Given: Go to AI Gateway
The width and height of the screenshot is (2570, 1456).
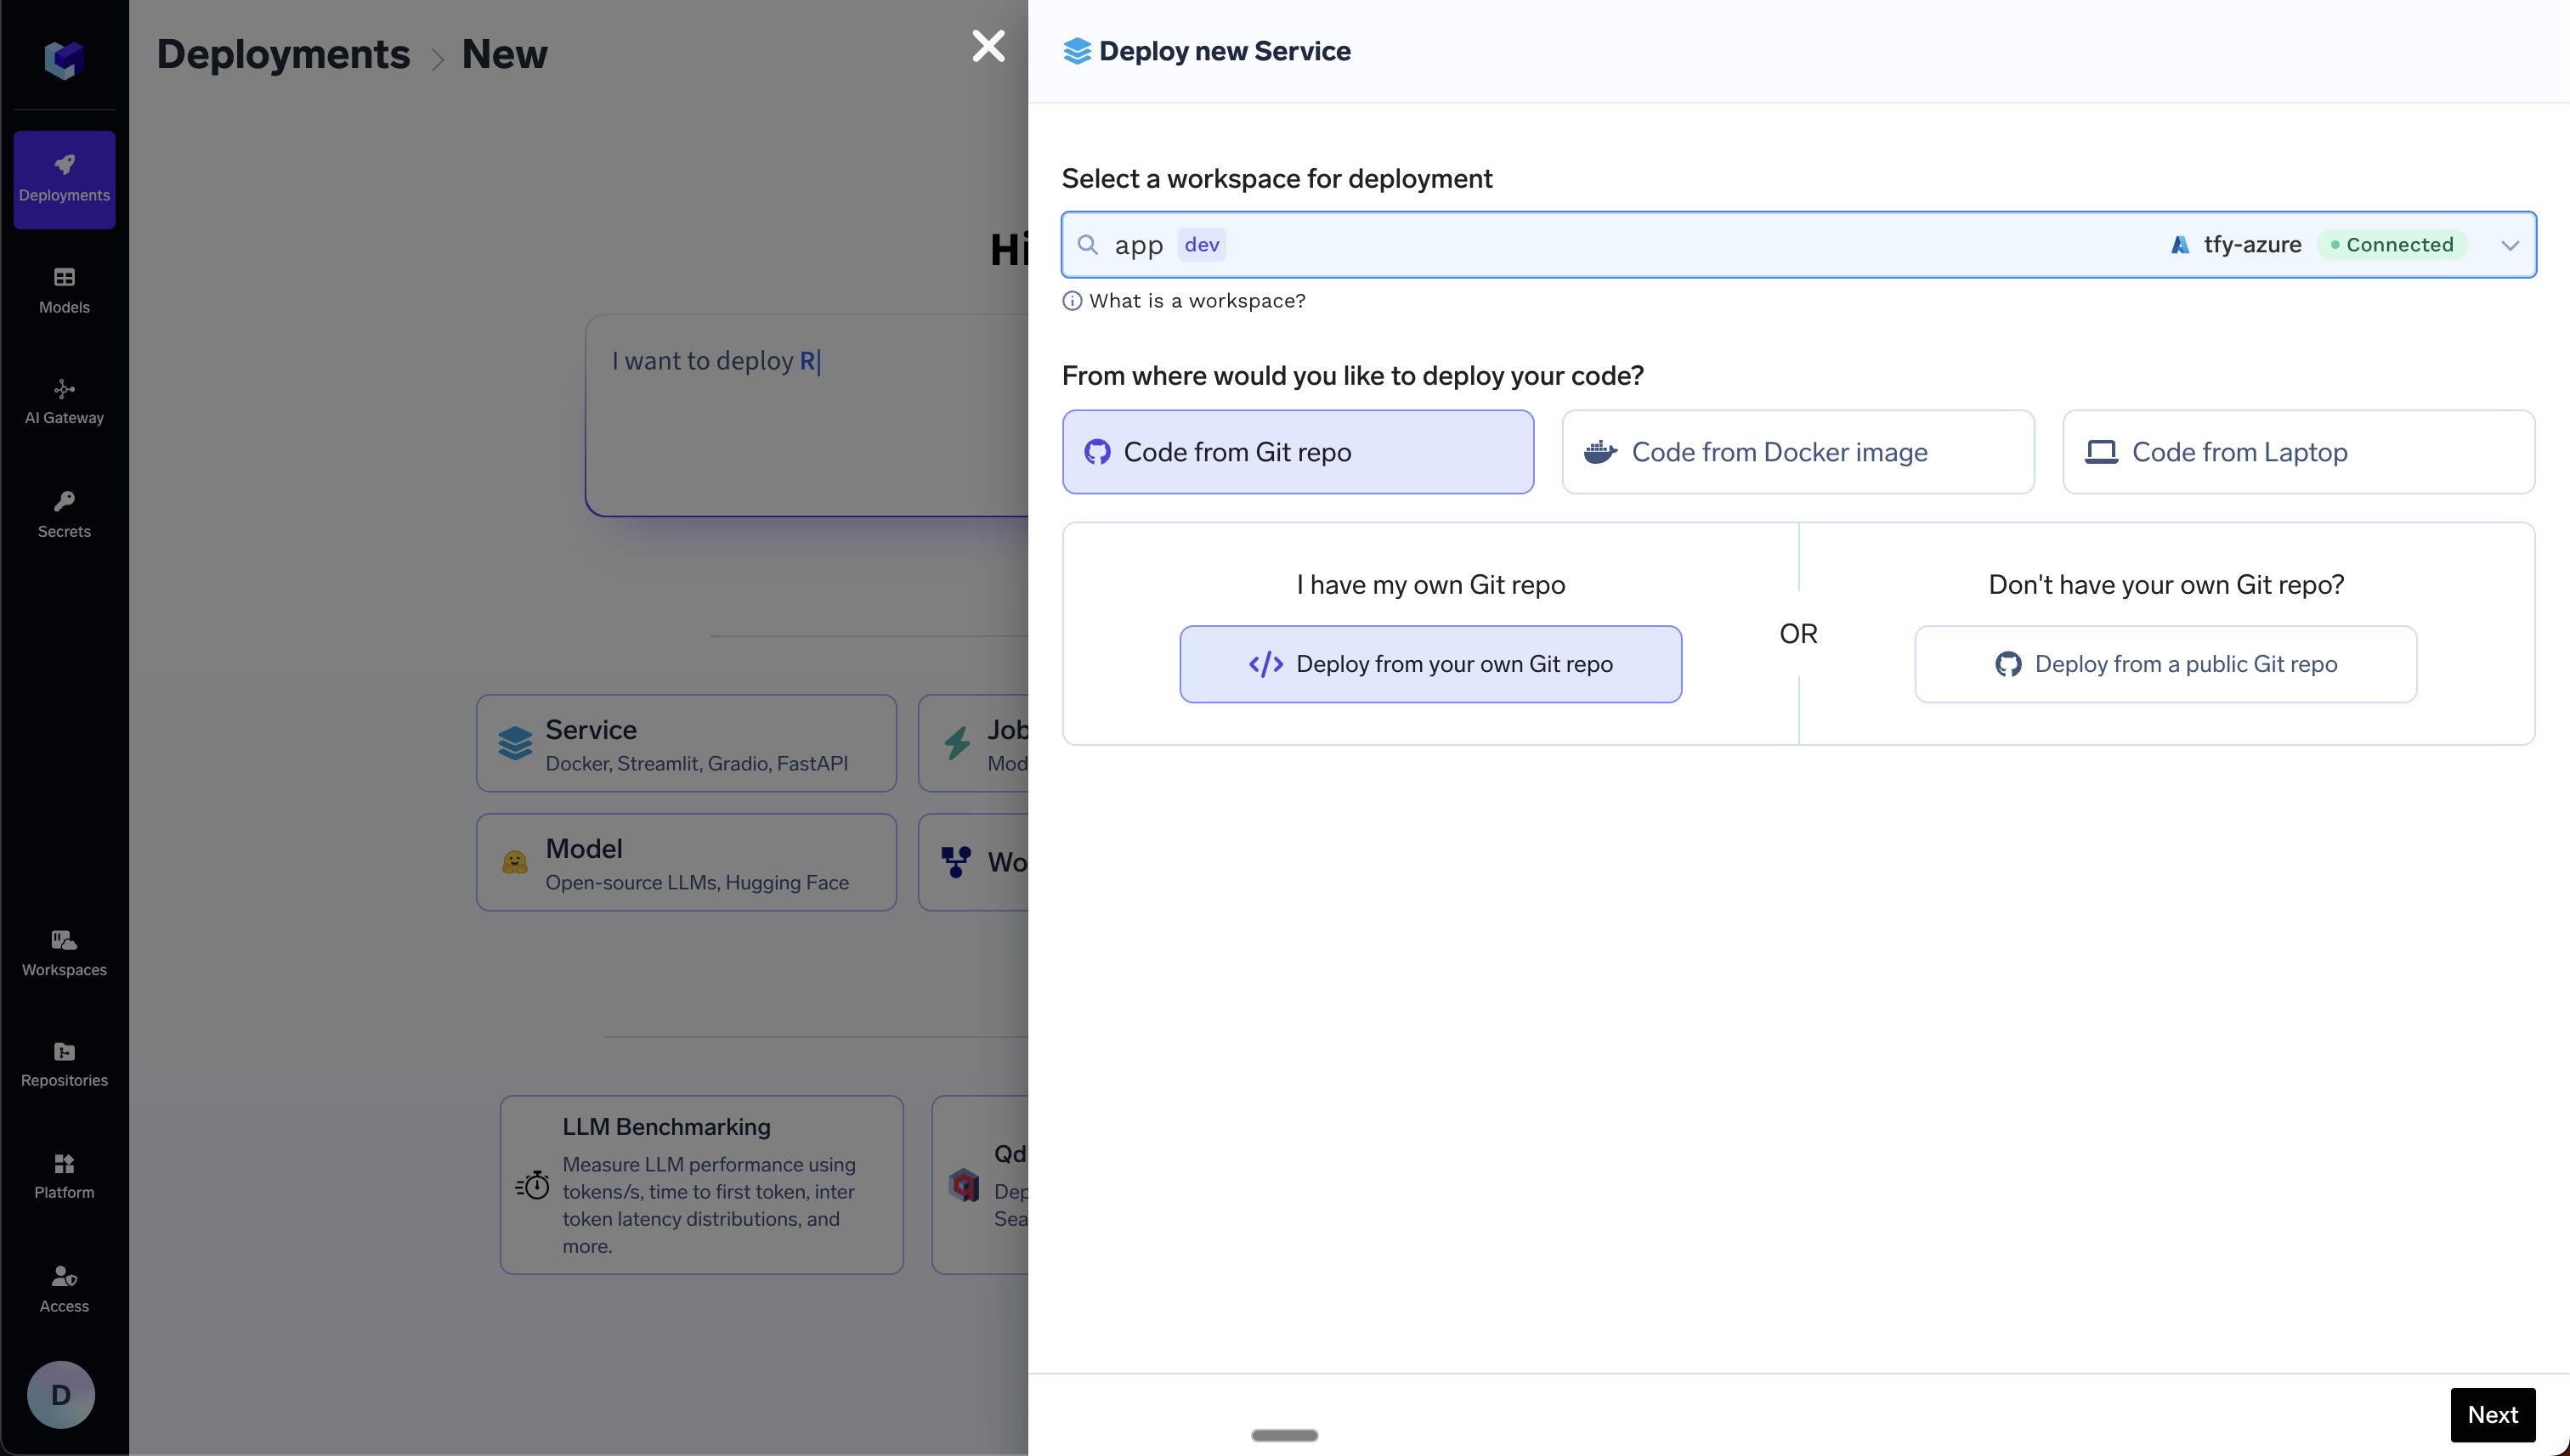Looking at the screenshot, I should click(x=64, y=402).
